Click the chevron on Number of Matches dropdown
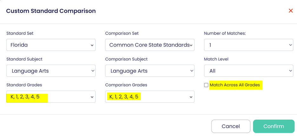Viewport: 297px width, 136px height. pyautogui.click(x=290, y=45)
